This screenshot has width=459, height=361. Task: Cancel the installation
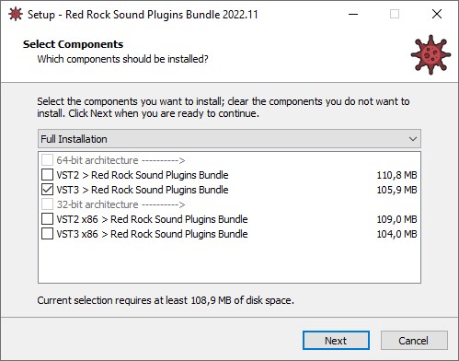[414, 341]
